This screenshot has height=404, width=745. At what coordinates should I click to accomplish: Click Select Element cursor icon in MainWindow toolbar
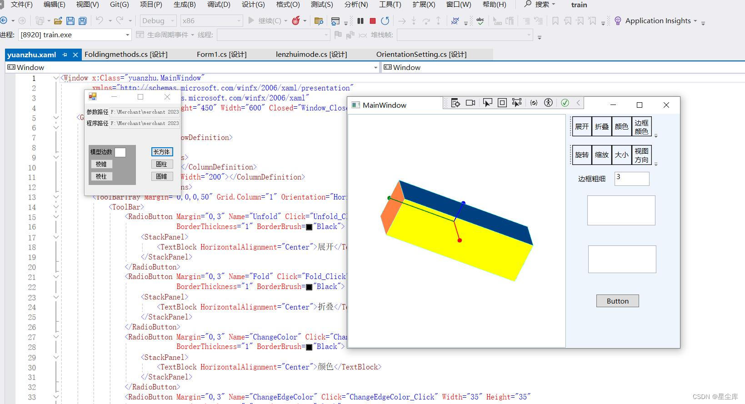pos(487,103)
